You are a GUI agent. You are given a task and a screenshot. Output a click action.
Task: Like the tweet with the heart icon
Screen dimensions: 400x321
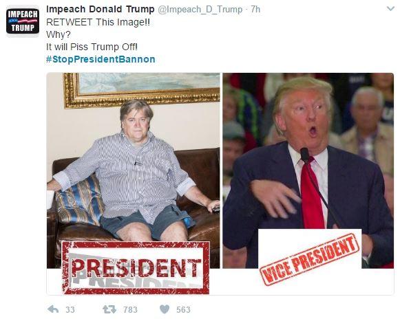pos(165,309)
